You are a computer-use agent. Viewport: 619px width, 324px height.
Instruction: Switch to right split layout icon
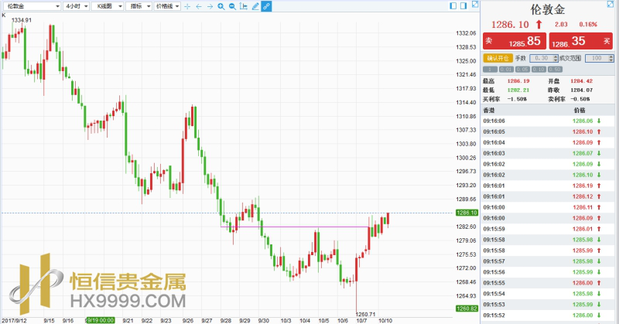point(463,6)
